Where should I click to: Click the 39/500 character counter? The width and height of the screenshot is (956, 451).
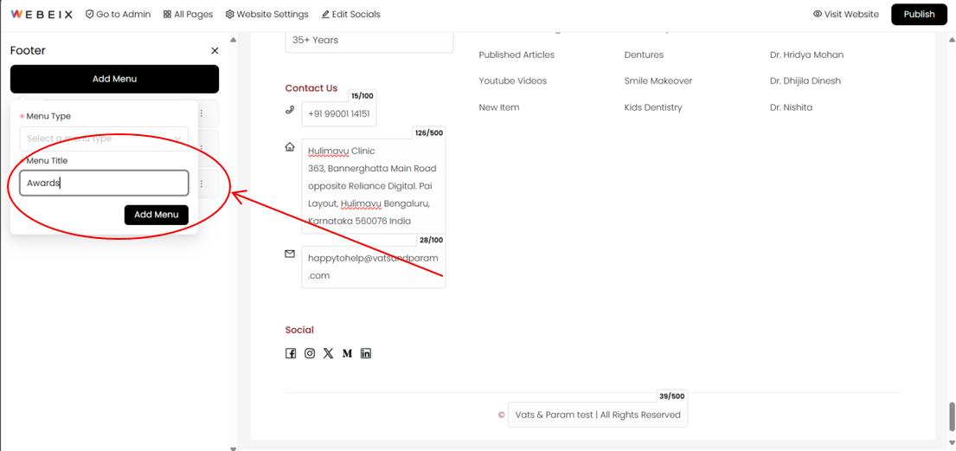click(671, 396)
